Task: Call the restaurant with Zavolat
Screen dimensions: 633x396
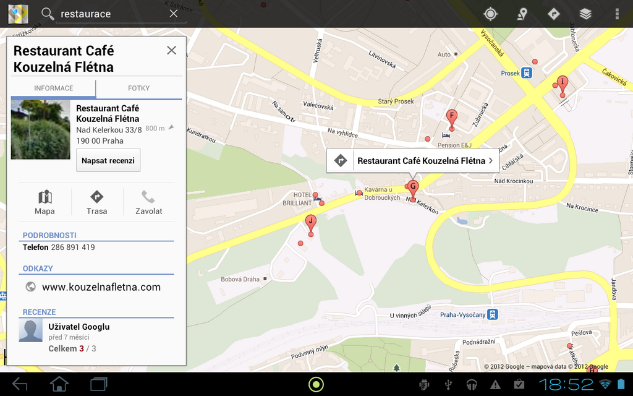Action: pyautogui.click(x=148, y=202)
